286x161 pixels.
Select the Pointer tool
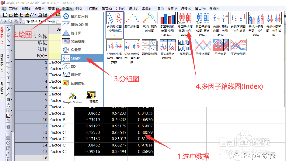click(8, 29)
